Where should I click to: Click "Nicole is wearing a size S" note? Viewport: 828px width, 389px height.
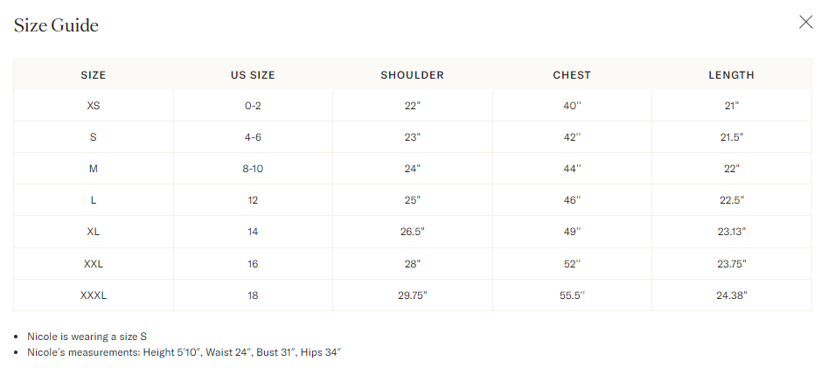(87, 337)
